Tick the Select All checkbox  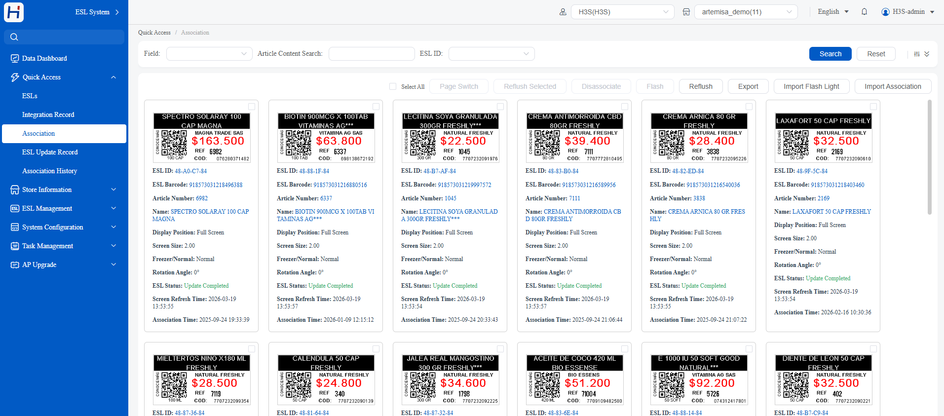(x=393, y=86)
